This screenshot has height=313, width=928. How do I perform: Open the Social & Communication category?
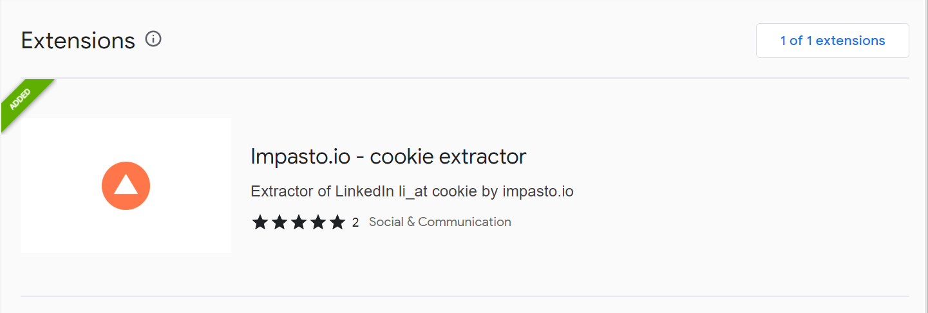coord(440,222)
